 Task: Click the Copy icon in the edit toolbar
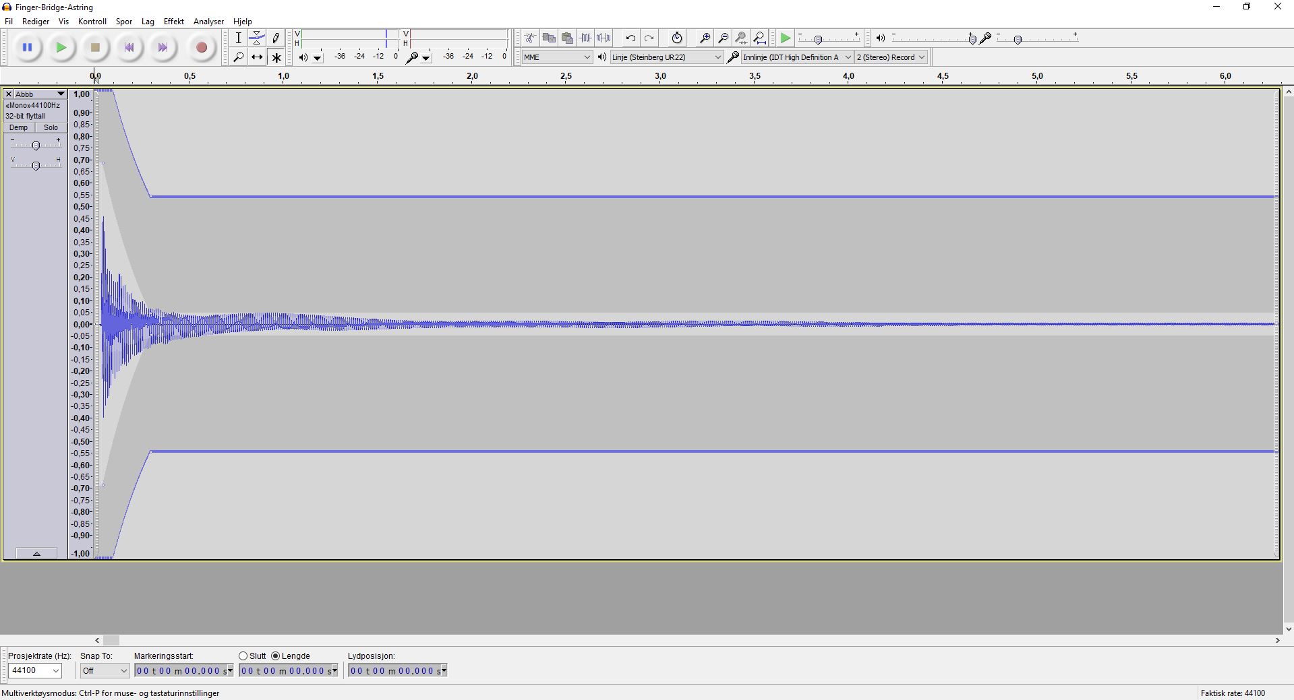coord(549,38)
